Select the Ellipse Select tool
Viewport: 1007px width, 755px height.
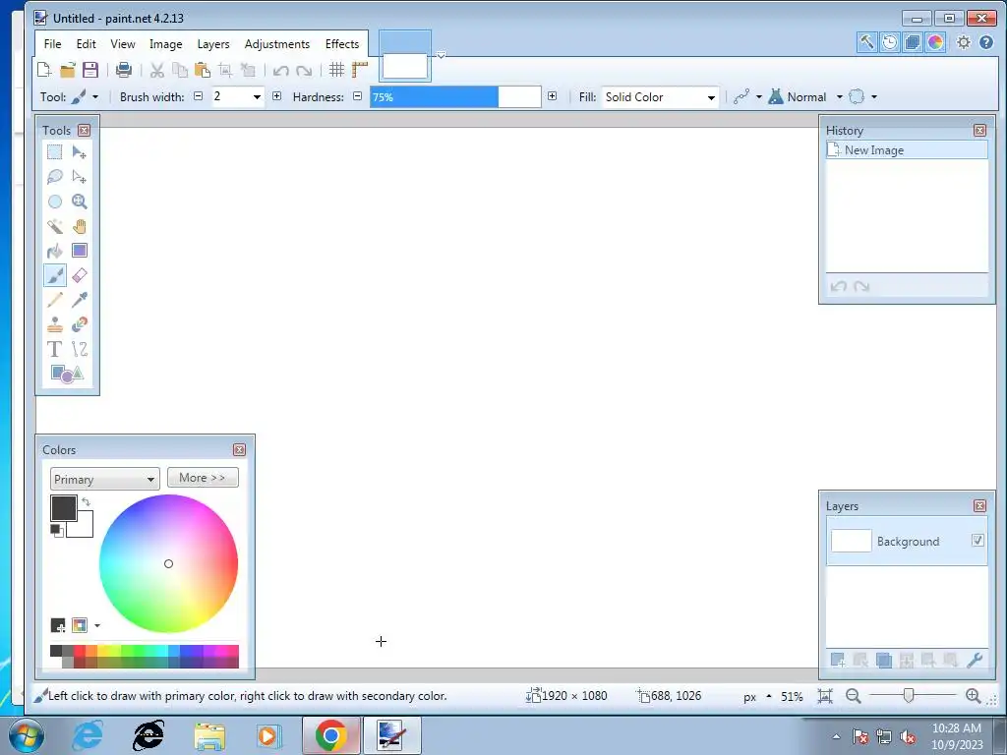click(x=55, y=202)
